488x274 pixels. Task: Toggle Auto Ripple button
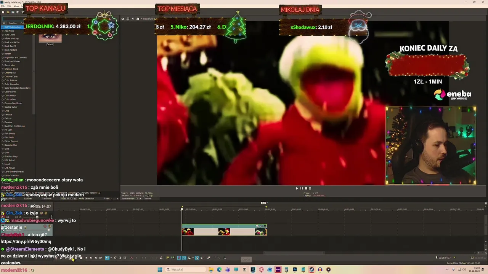(x=189, y=258)
